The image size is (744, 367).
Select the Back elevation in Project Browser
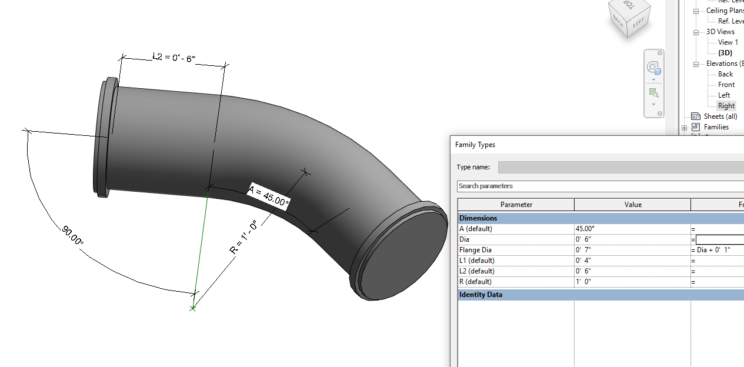[x=725, y=74]
